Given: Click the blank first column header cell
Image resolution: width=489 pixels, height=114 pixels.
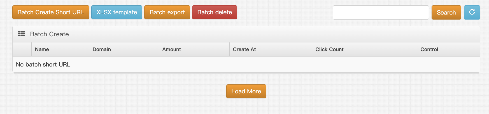Looking at the screenshot, I should [22, 49].
